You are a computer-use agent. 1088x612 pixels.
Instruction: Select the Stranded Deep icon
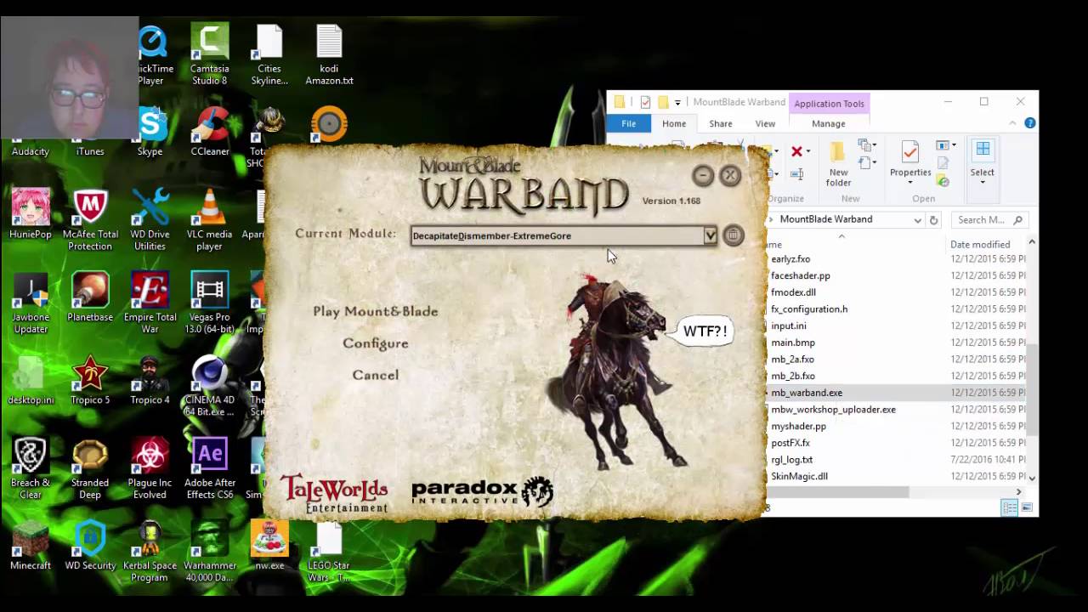click(90, 469)
